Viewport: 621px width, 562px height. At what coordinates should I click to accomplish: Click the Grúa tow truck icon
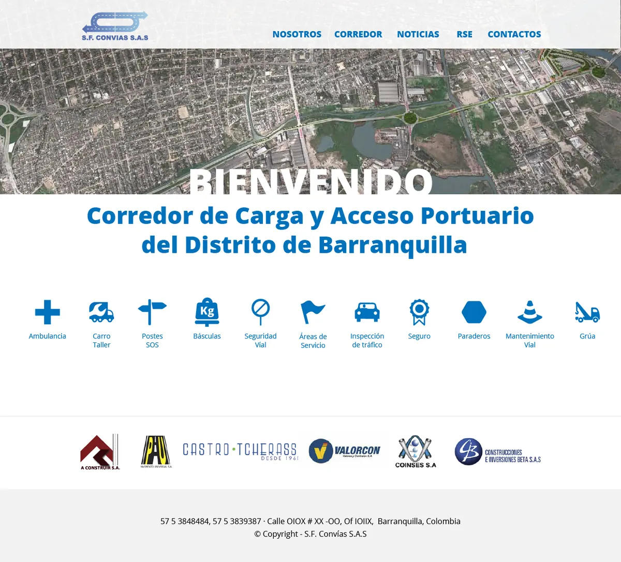(x=587, y=312)
